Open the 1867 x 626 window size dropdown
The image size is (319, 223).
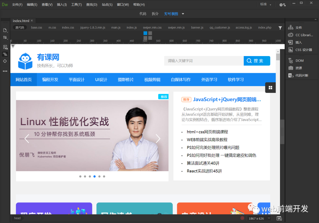click(259, 218)
